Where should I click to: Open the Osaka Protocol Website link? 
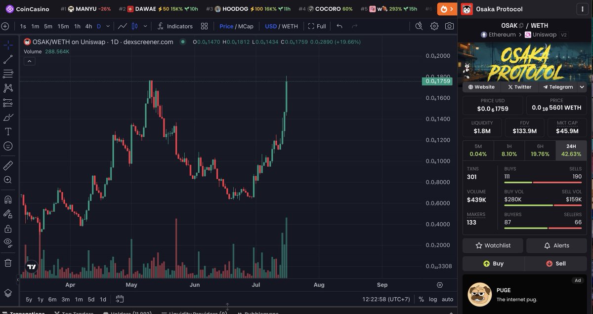pyautogui.click(x=482, y=87)
